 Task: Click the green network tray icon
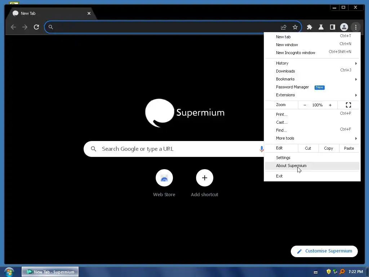[x=335, y=272]
